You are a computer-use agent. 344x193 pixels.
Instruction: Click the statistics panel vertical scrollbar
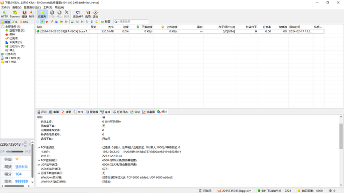341,137
